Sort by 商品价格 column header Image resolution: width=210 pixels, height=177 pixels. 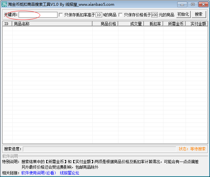click(x=105, y=24)
